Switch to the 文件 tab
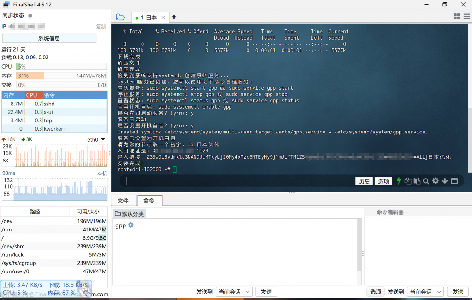 [x=123, y=201]
